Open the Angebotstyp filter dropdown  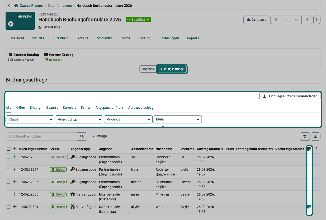coord(79,119)
